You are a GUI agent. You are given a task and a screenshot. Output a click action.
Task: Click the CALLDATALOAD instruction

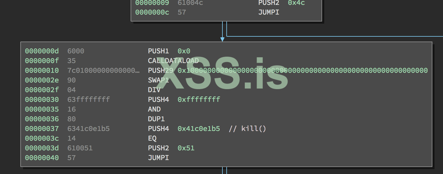173,61
